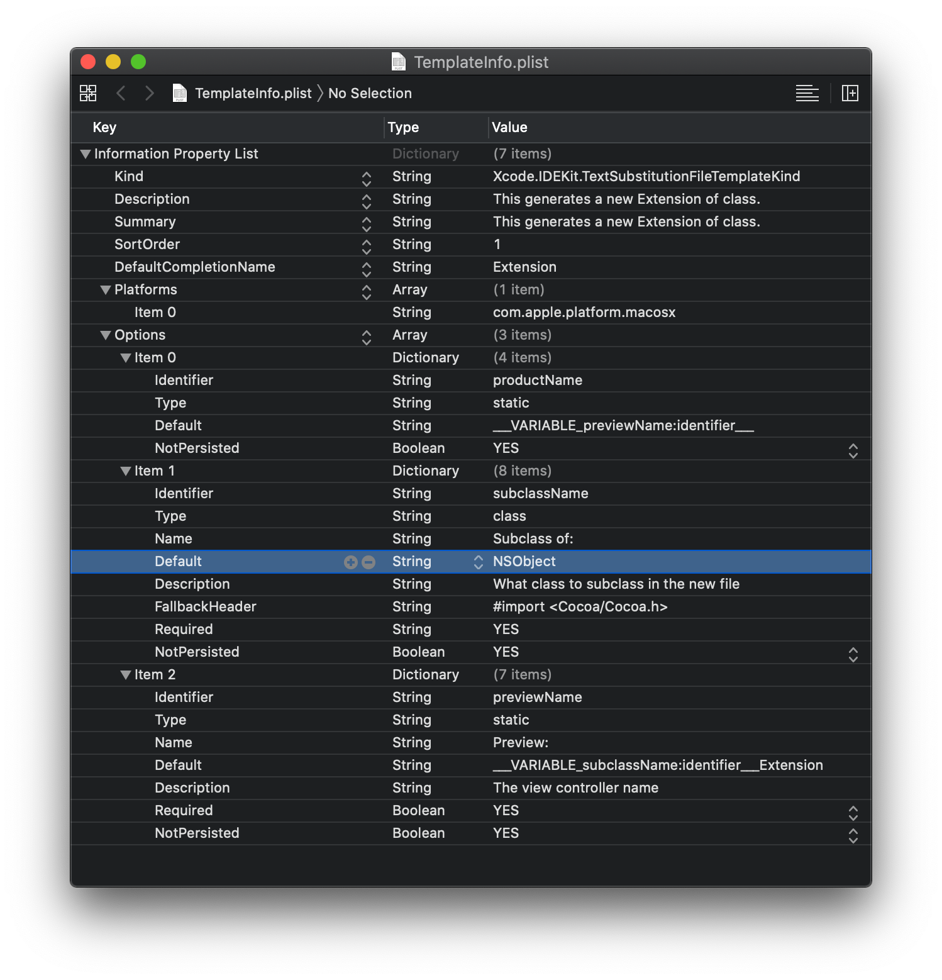Viewport: 942px width, 980px height.
Task: Click the value stepper on Item 1 NotPersisted row
Action: [853, 654]
